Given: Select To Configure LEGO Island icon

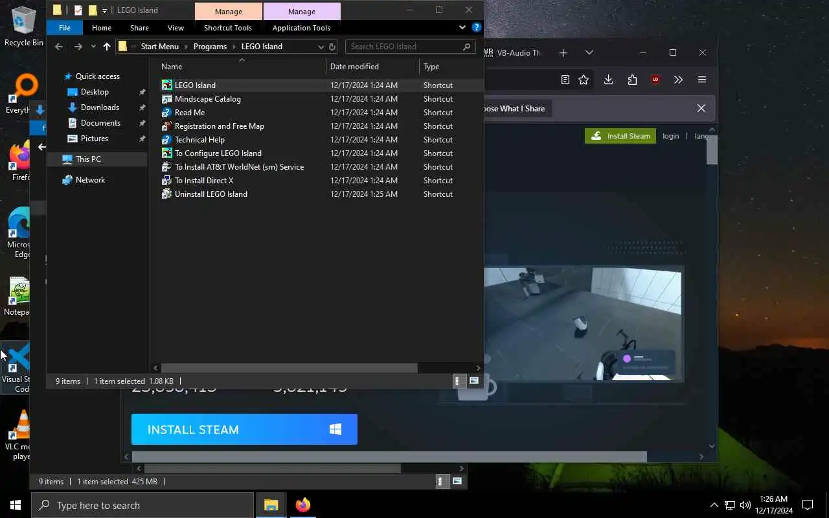Looking at the screenshot, I should point(166,153).
